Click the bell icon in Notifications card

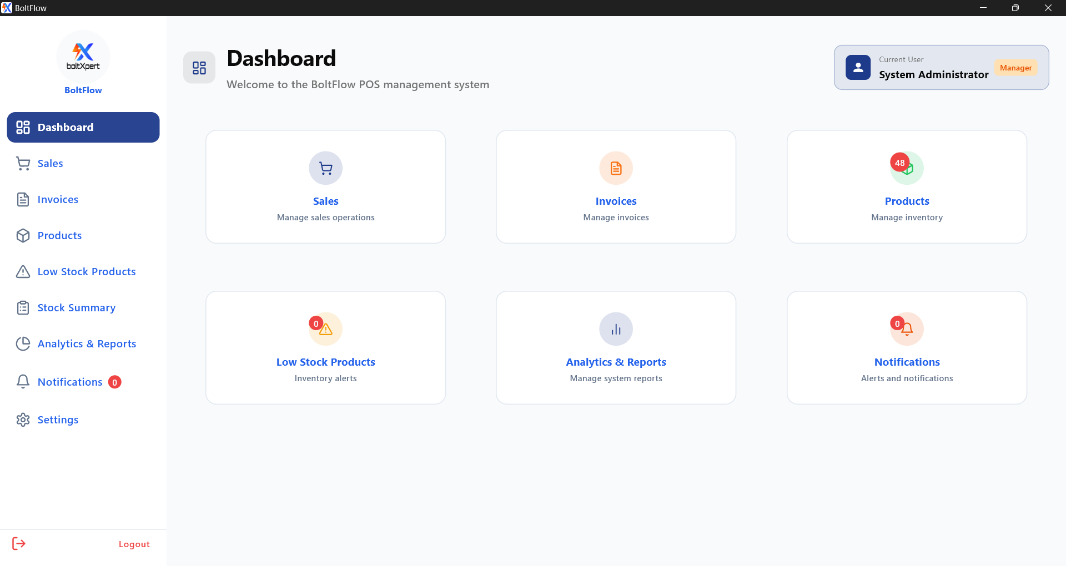(x=908, y=330)
